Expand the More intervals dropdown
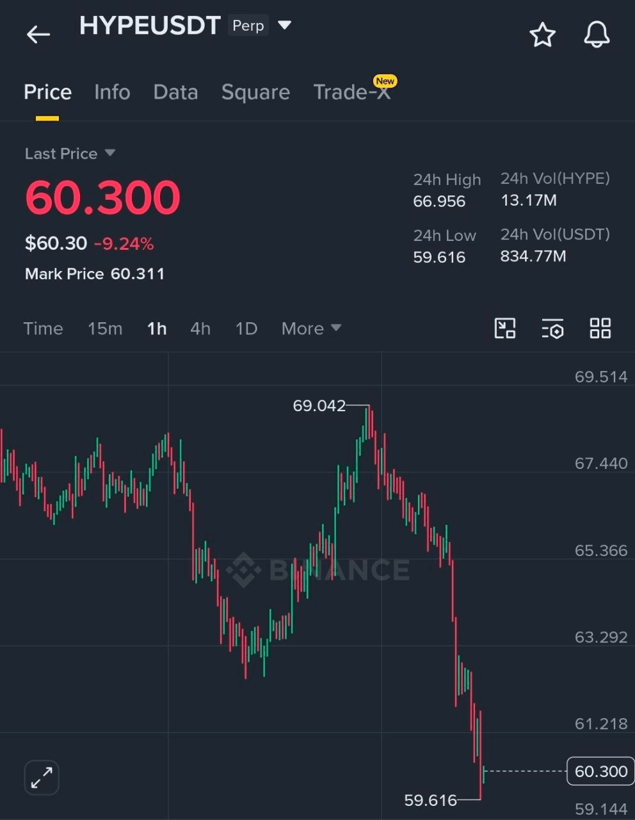635x820 pixels. 311,329
